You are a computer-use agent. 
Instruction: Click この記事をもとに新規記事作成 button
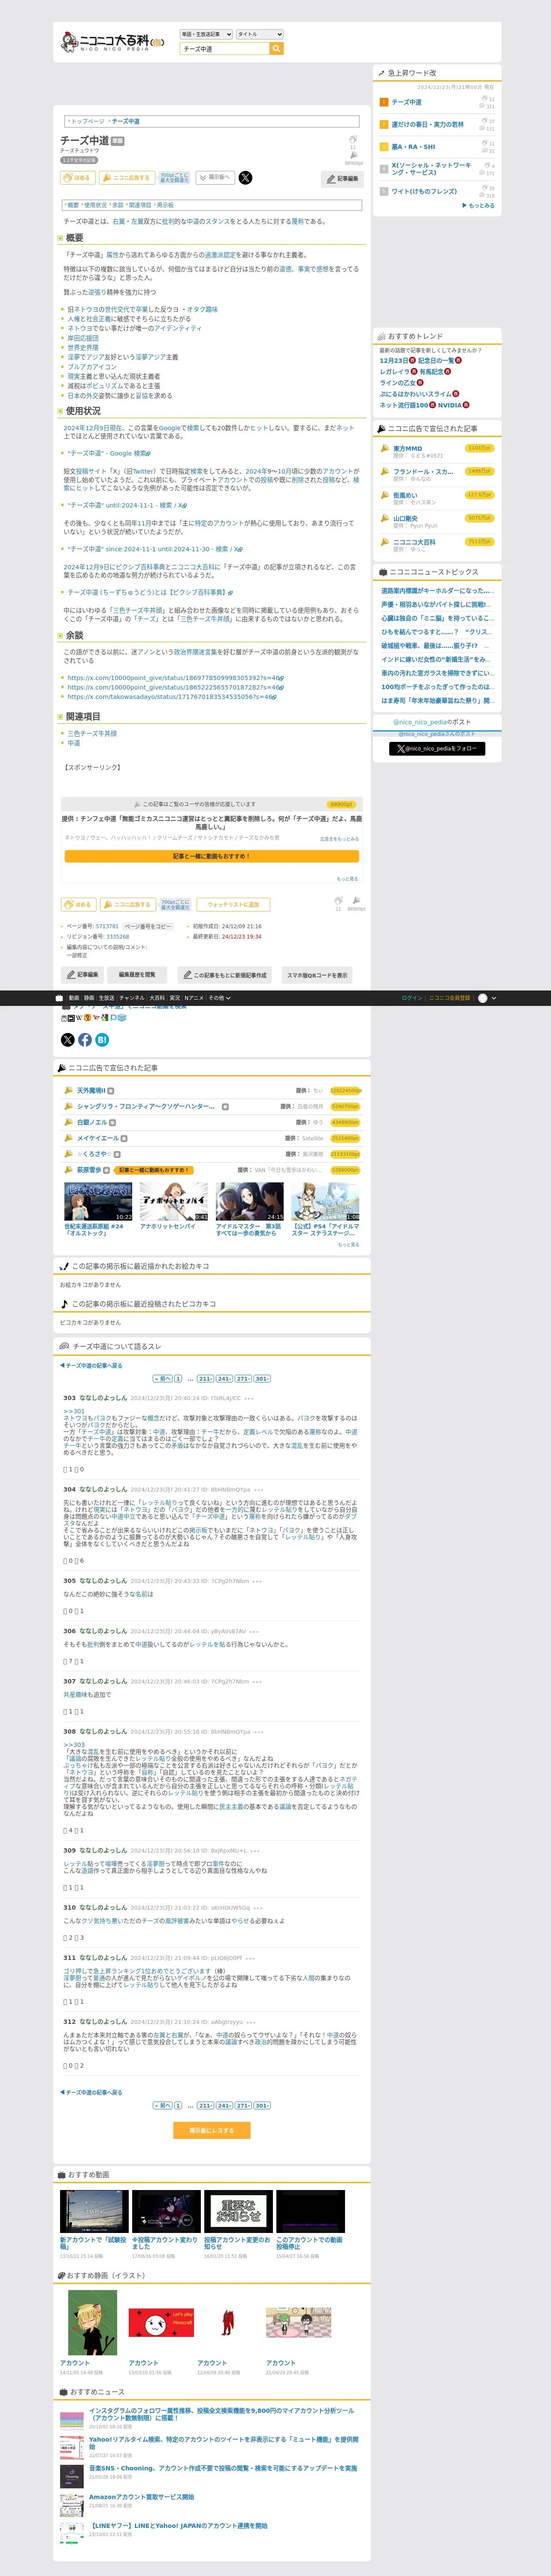225,974
